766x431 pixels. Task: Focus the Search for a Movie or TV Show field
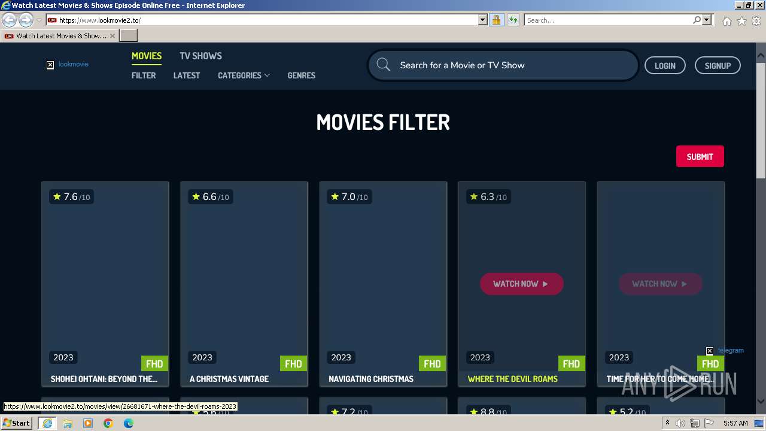click(x=503, y=65)
